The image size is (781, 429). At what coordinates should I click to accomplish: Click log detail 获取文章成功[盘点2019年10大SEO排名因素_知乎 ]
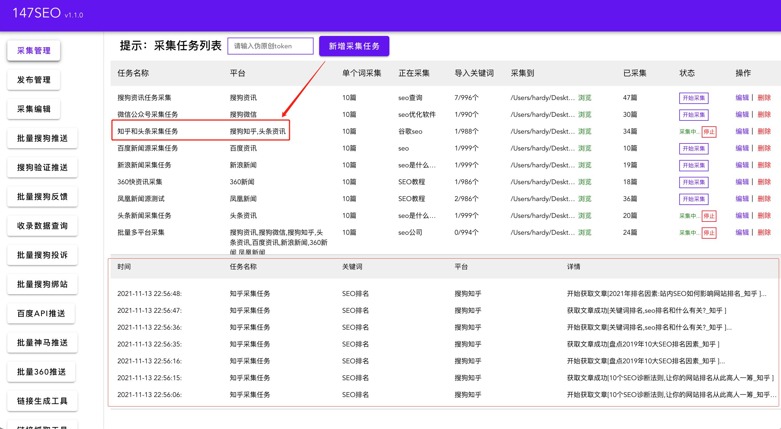[x=643, y=344]
